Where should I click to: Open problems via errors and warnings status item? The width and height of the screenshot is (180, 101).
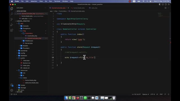click(14, 94)
